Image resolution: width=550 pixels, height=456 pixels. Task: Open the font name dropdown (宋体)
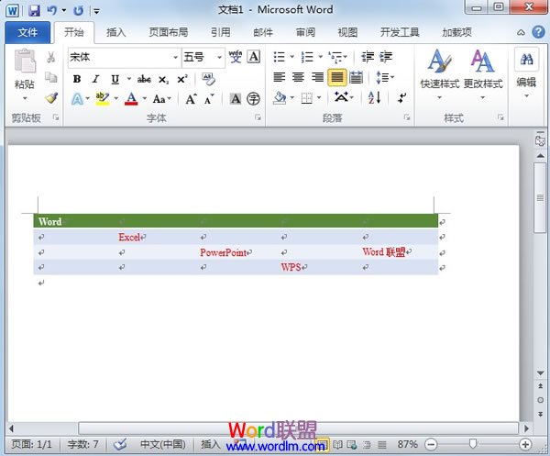coord(176,57)
